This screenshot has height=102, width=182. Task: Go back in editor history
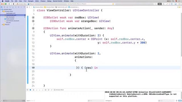pyautogui.click(x=30, y=7)
